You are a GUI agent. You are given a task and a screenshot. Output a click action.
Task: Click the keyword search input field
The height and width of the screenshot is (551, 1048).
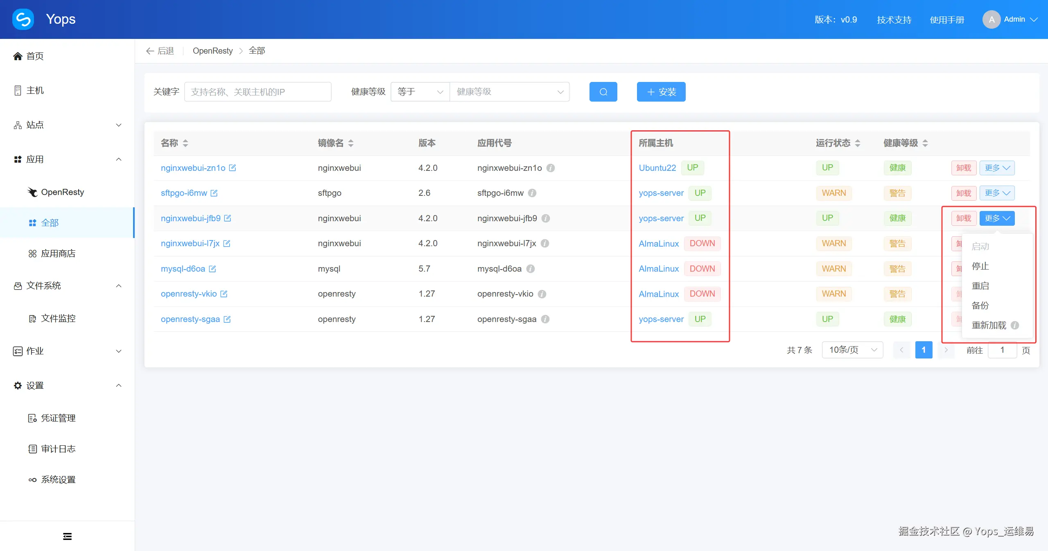(257, 92)
